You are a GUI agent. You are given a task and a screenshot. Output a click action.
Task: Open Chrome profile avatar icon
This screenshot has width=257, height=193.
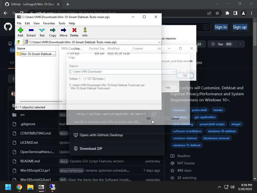coord(243,13)
